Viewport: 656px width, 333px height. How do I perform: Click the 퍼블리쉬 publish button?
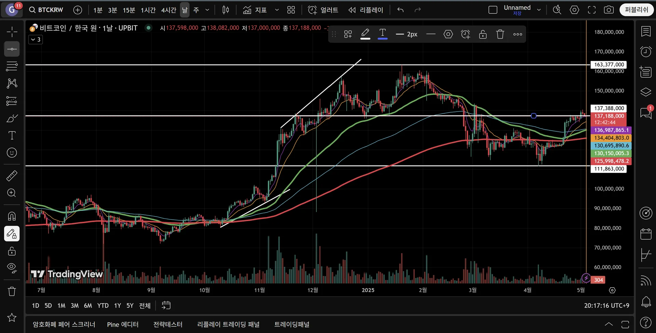[x=637, y=10]
